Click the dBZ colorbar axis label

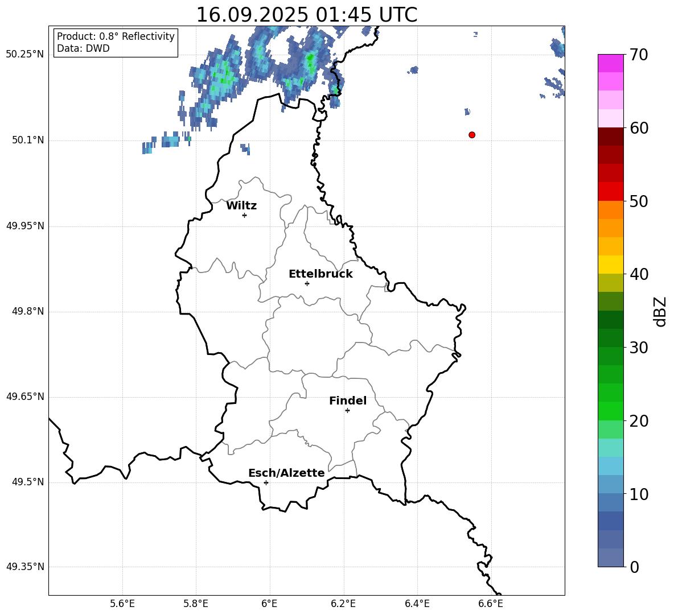click(x=661, y=312)
